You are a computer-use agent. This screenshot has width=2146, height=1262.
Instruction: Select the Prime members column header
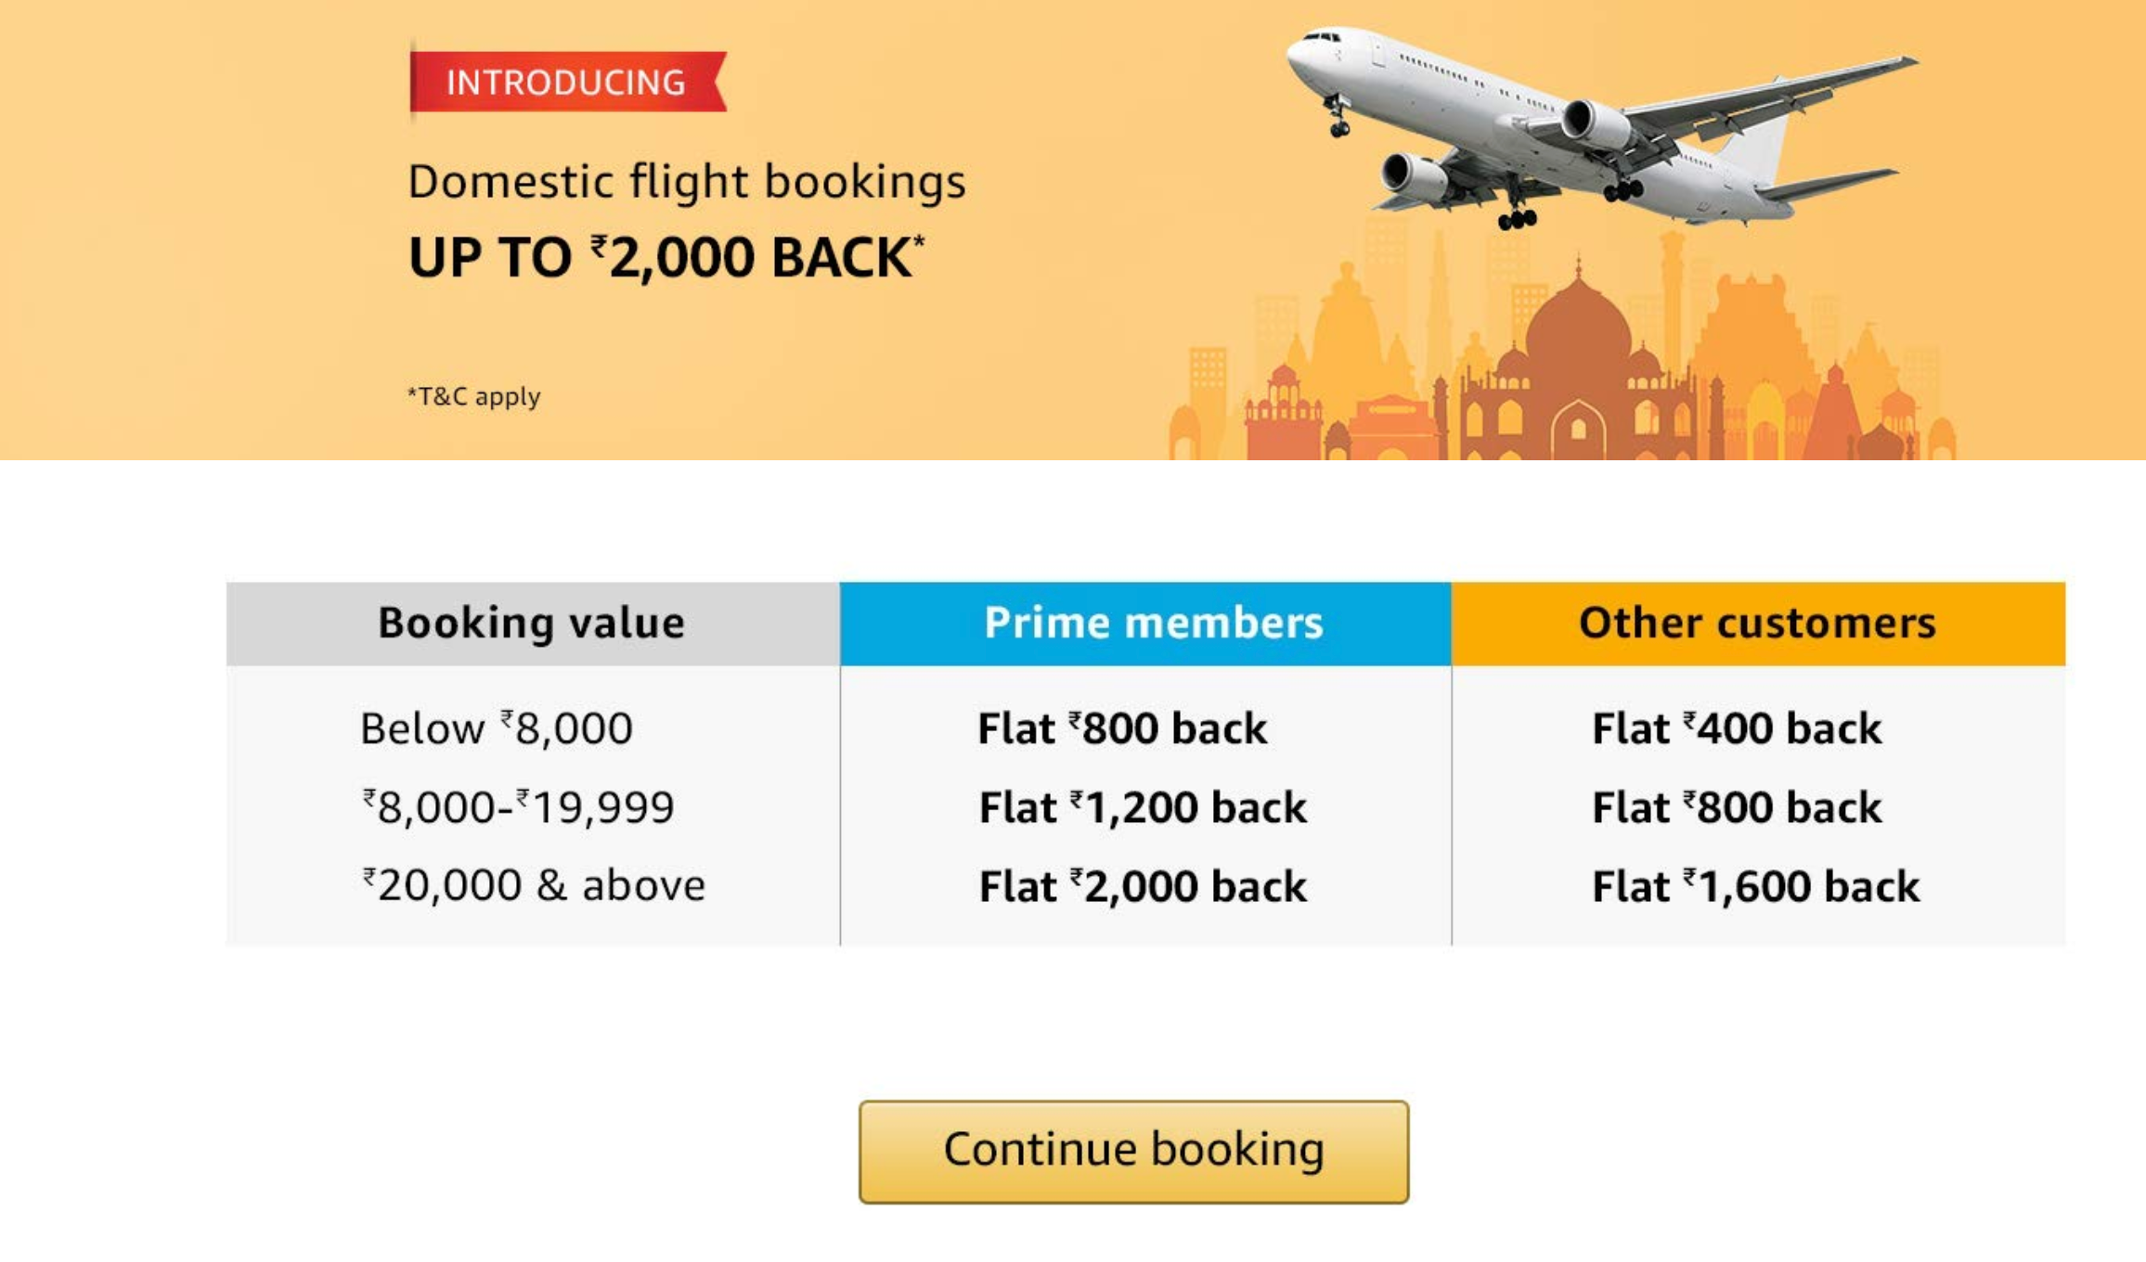pyautogui.click(x=1145, y=624)
